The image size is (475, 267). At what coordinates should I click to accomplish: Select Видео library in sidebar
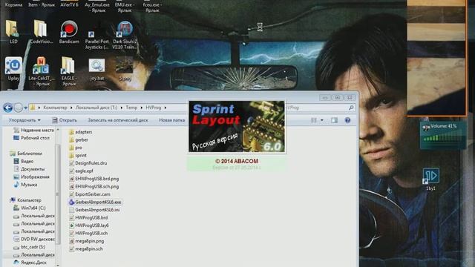(24, 161)
